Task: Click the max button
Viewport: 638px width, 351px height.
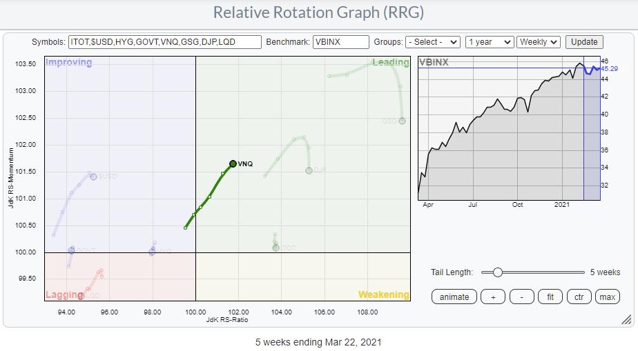Action: pyautogui.click(x=608, y=297)
